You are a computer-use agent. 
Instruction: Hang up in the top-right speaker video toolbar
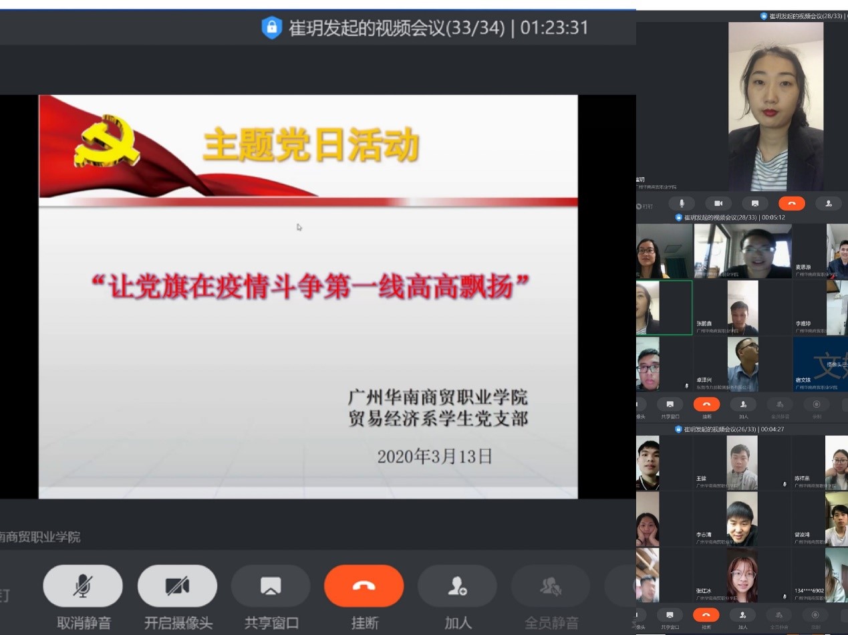(x=791, y=203)
